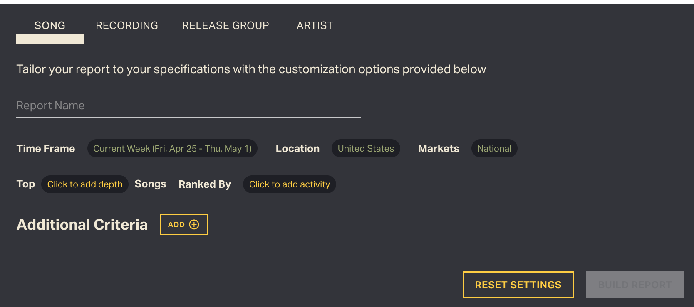Click the Songs label after depth
The image size is (694, 307).
click(x=150, y=184)
